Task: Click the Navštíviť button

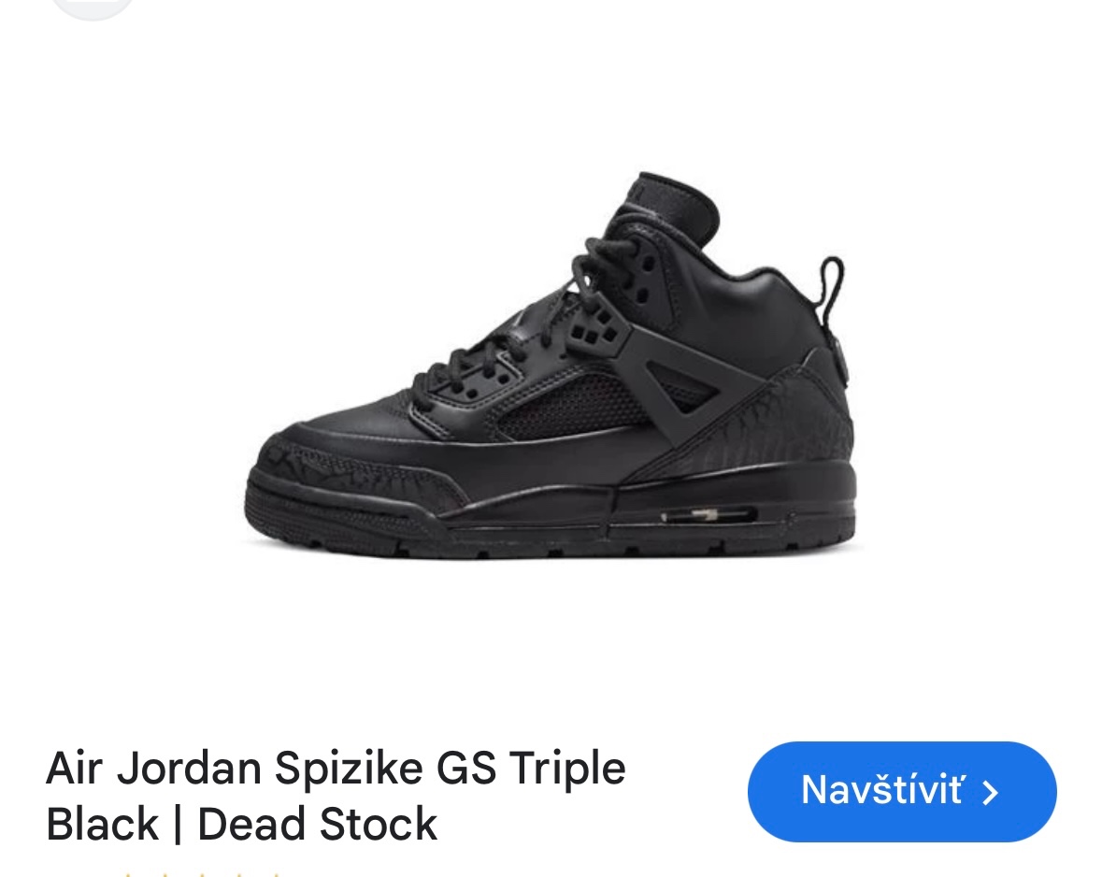Action: coord(902,791)
